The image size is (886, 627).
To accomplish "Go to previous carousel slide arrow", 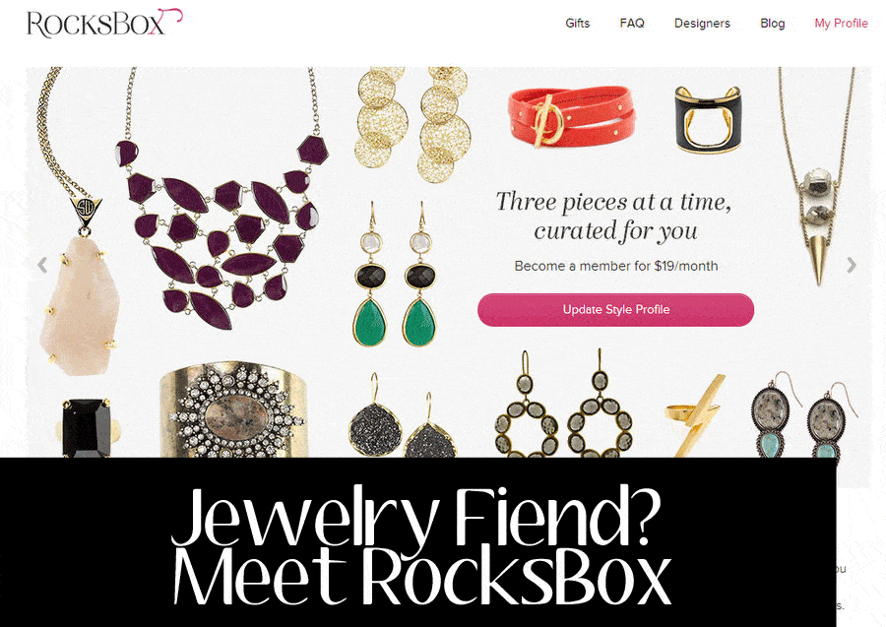I will tap(42, 265).
